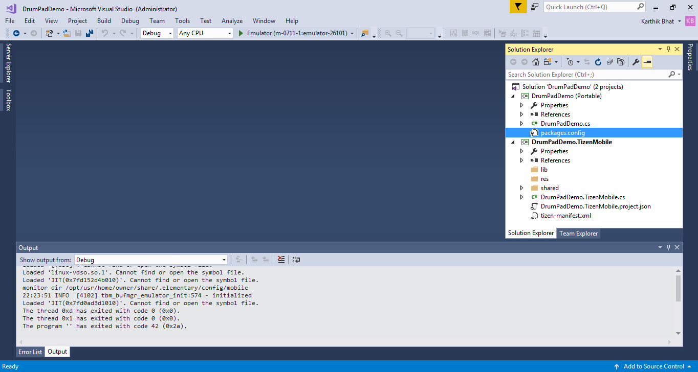Toggle word wrap in Output window
Viewport: 698px width, 372px height.
click(x=296, y=260)
